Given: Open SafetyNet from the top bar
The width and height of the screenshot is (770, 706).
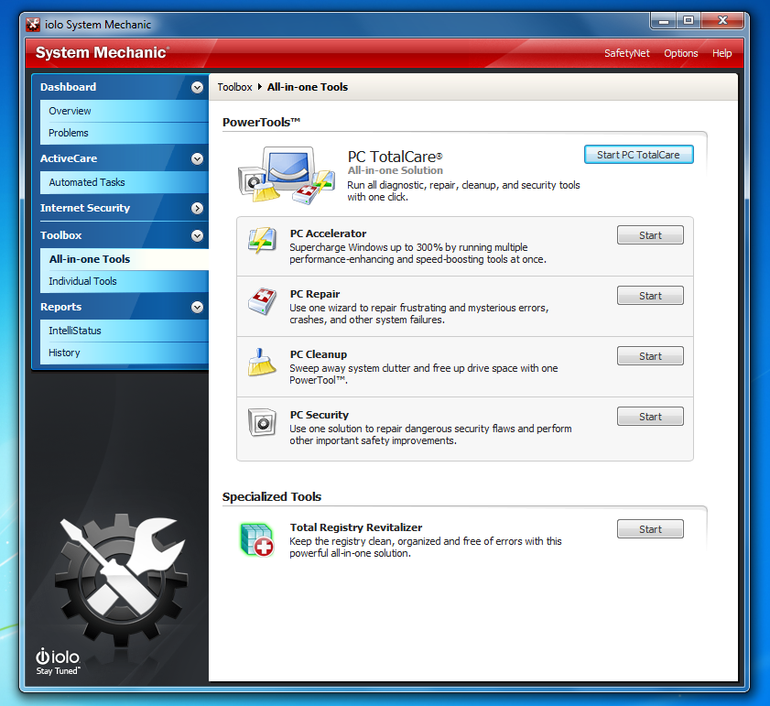Looking at the screenshot, I should click(x=626, y=53).
